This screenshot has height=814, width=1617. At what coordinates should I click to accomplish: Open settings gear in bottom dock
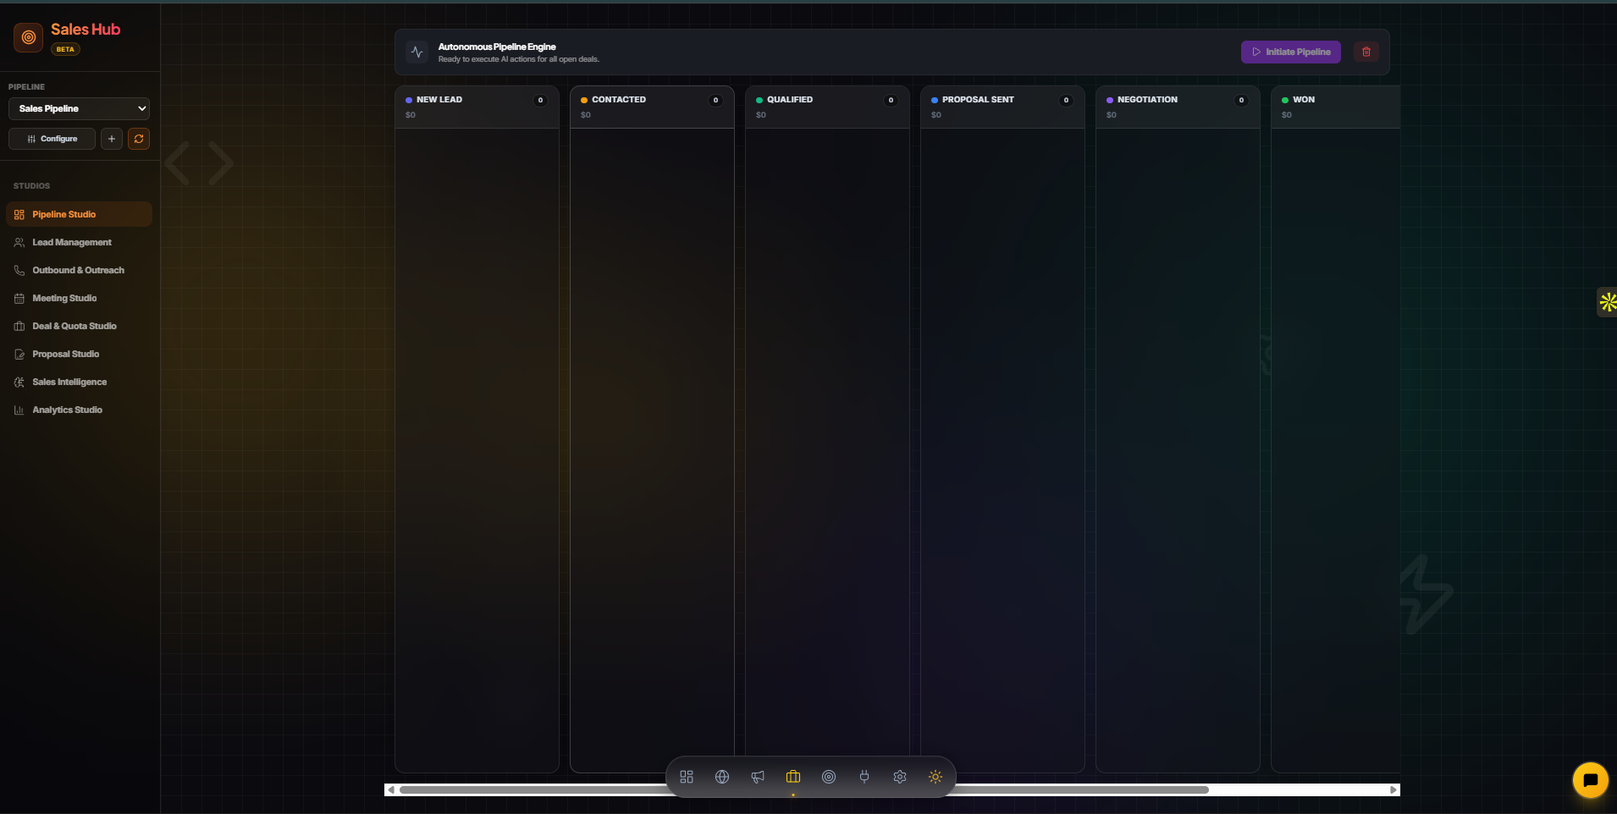tap(900, 777)
